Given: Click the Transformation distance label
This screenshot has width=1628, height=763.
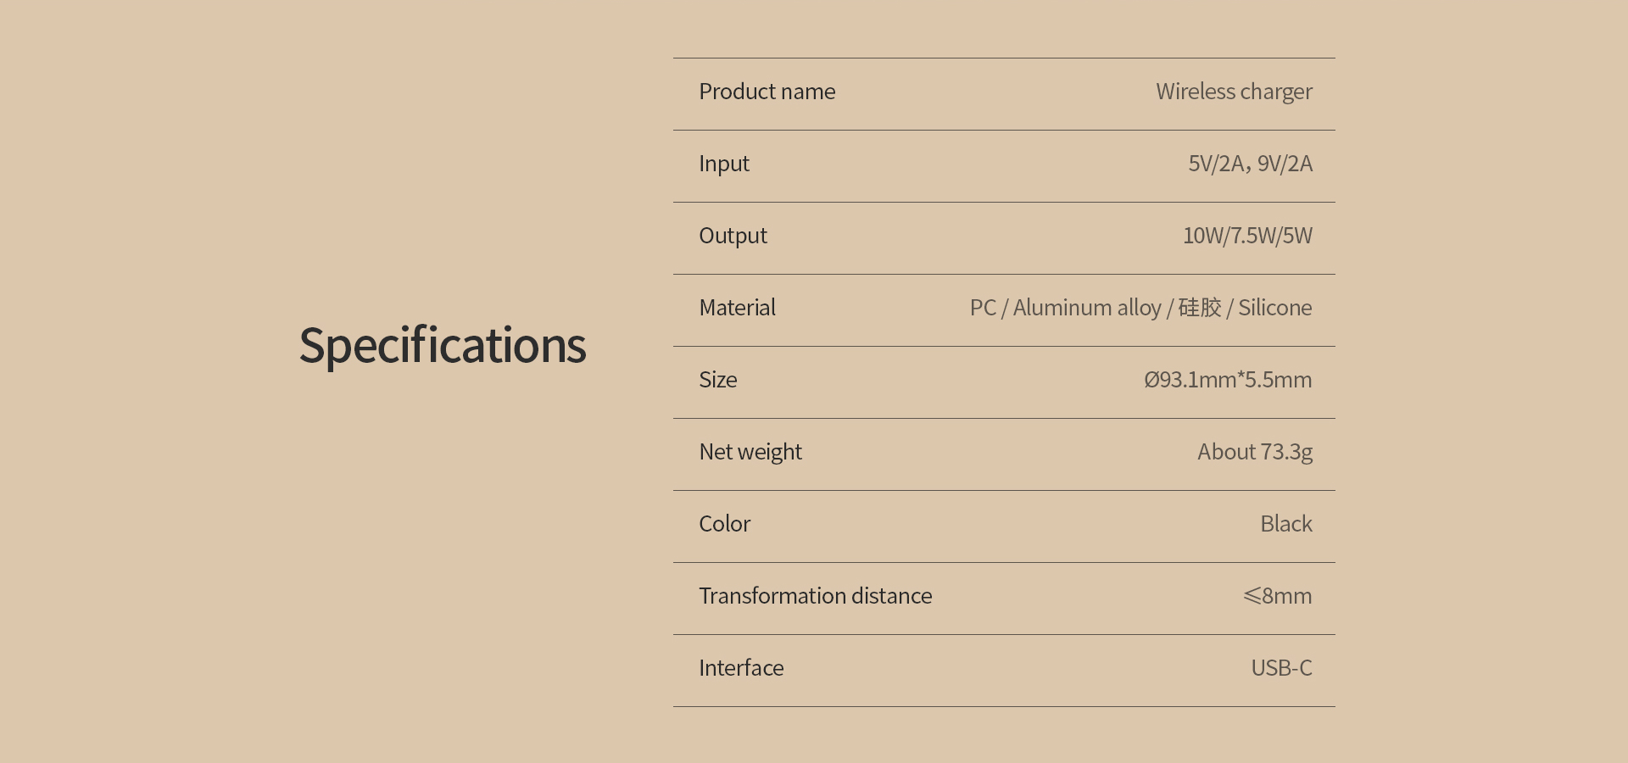Looking at the screenshot, I should pyautogui.click(x=815, y=596).
